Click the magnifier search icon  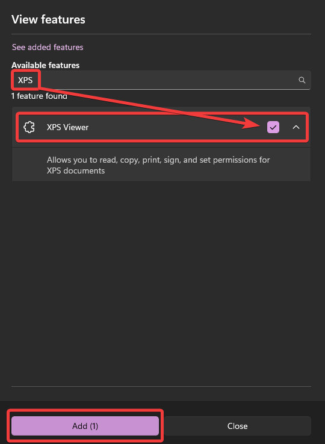tap(302, 80)
